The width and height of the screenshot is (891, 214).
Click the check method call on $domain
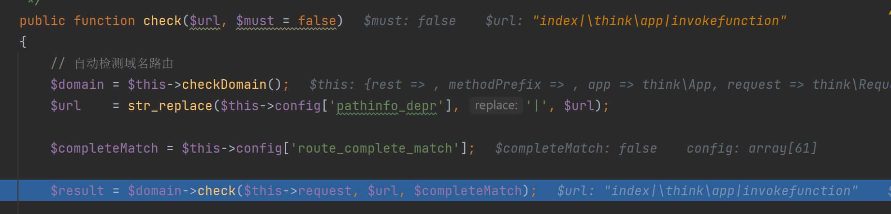[217, 191]
